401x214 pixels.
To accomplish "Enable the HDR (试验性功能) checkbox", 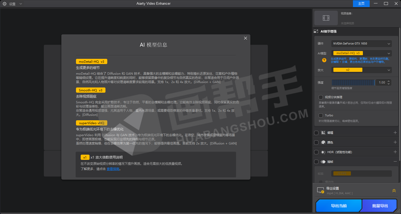I will pyautogui.click(x=316, y=152).
